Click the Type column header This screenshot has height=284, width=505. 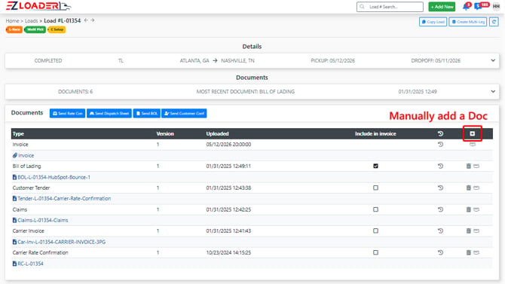click(18, 133)
